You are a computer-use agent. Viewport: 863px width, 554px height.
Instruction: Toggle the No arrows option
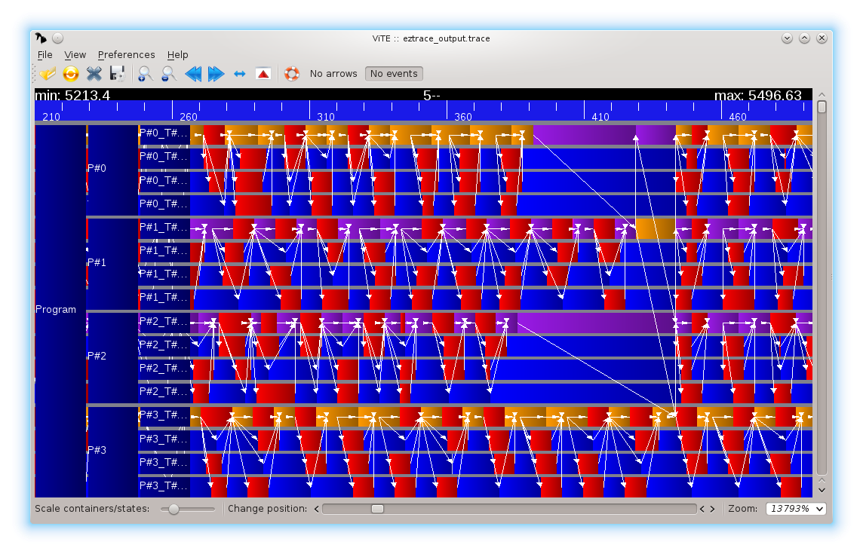[x=333, y=74]
